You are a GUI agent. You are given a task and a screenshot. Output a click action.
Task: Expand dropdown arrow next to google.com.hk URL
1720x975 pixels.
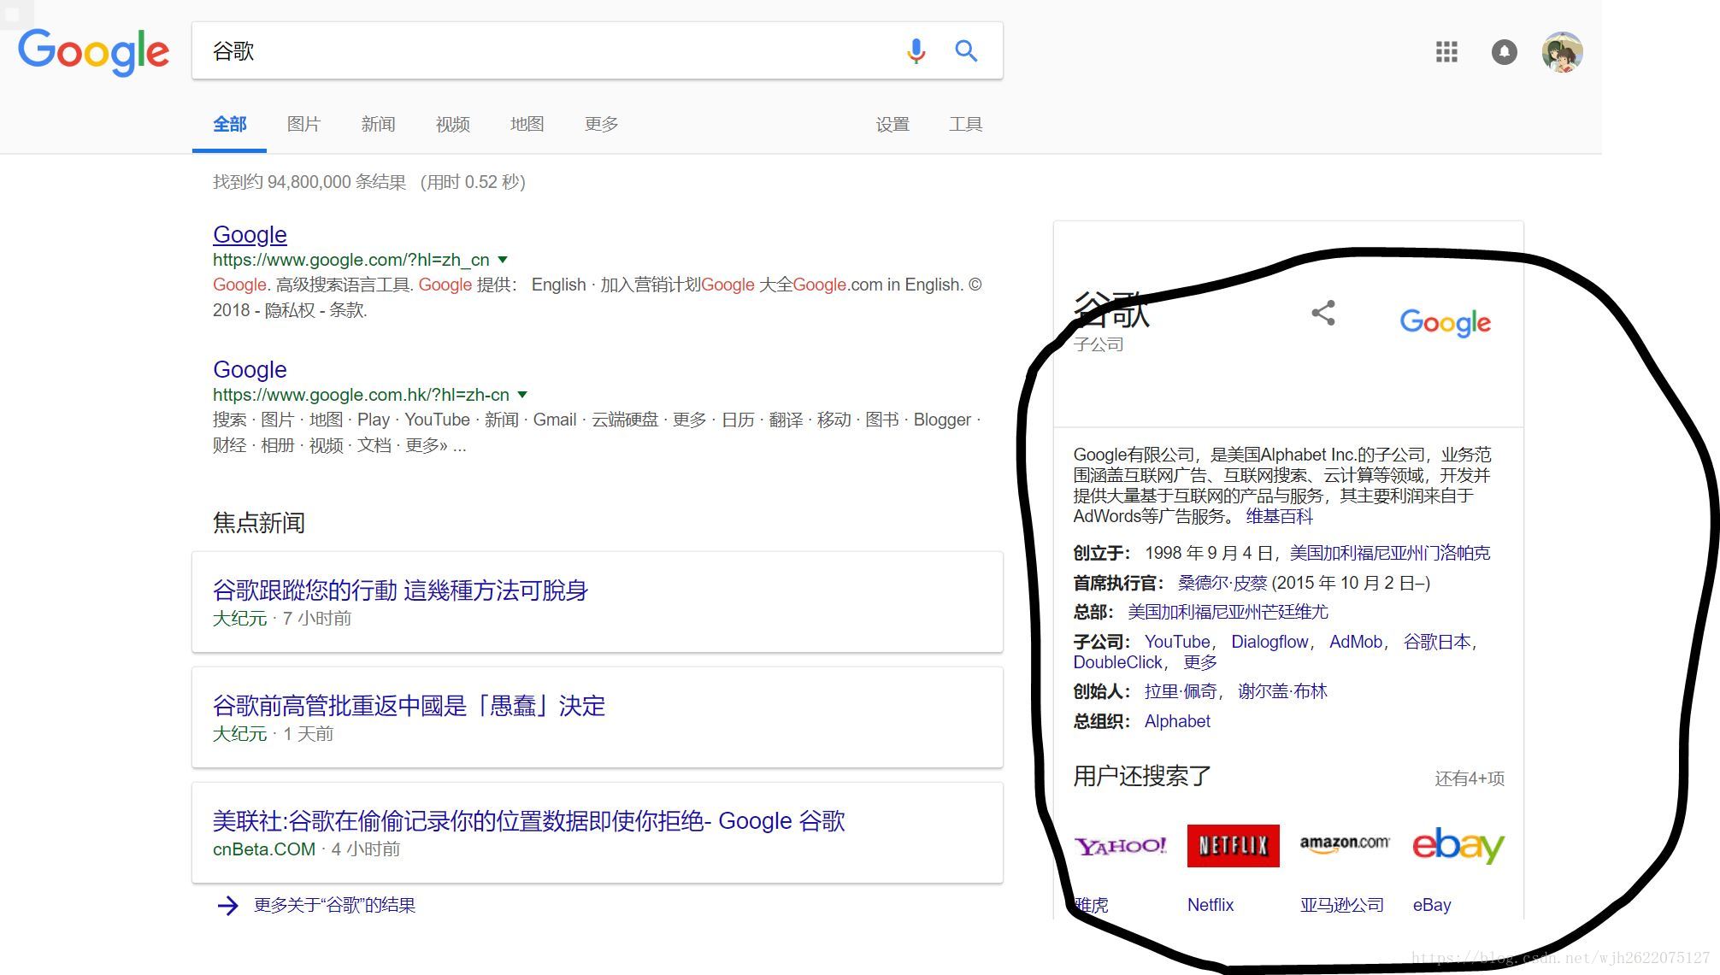(x=522, y=395)
